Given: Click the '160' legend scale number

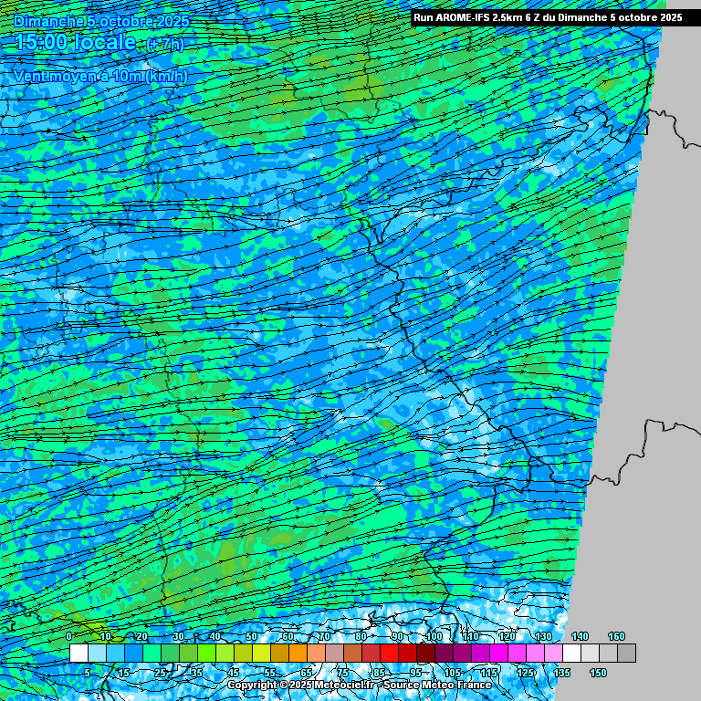Looking at the screenshot, I should [x=616, y=636].
